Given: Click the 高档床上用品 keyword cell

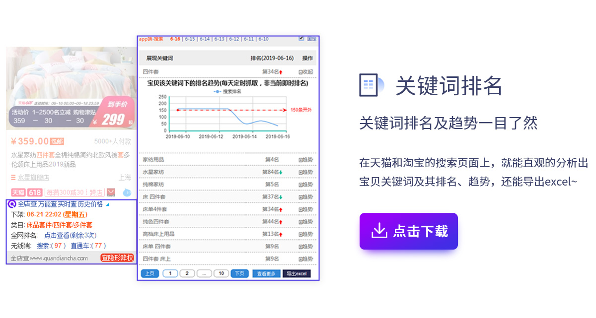Looking at the screenshot, I should pos(158,234).
